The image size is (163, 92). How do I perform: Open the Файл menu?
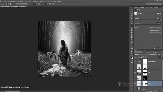(5, 1)
